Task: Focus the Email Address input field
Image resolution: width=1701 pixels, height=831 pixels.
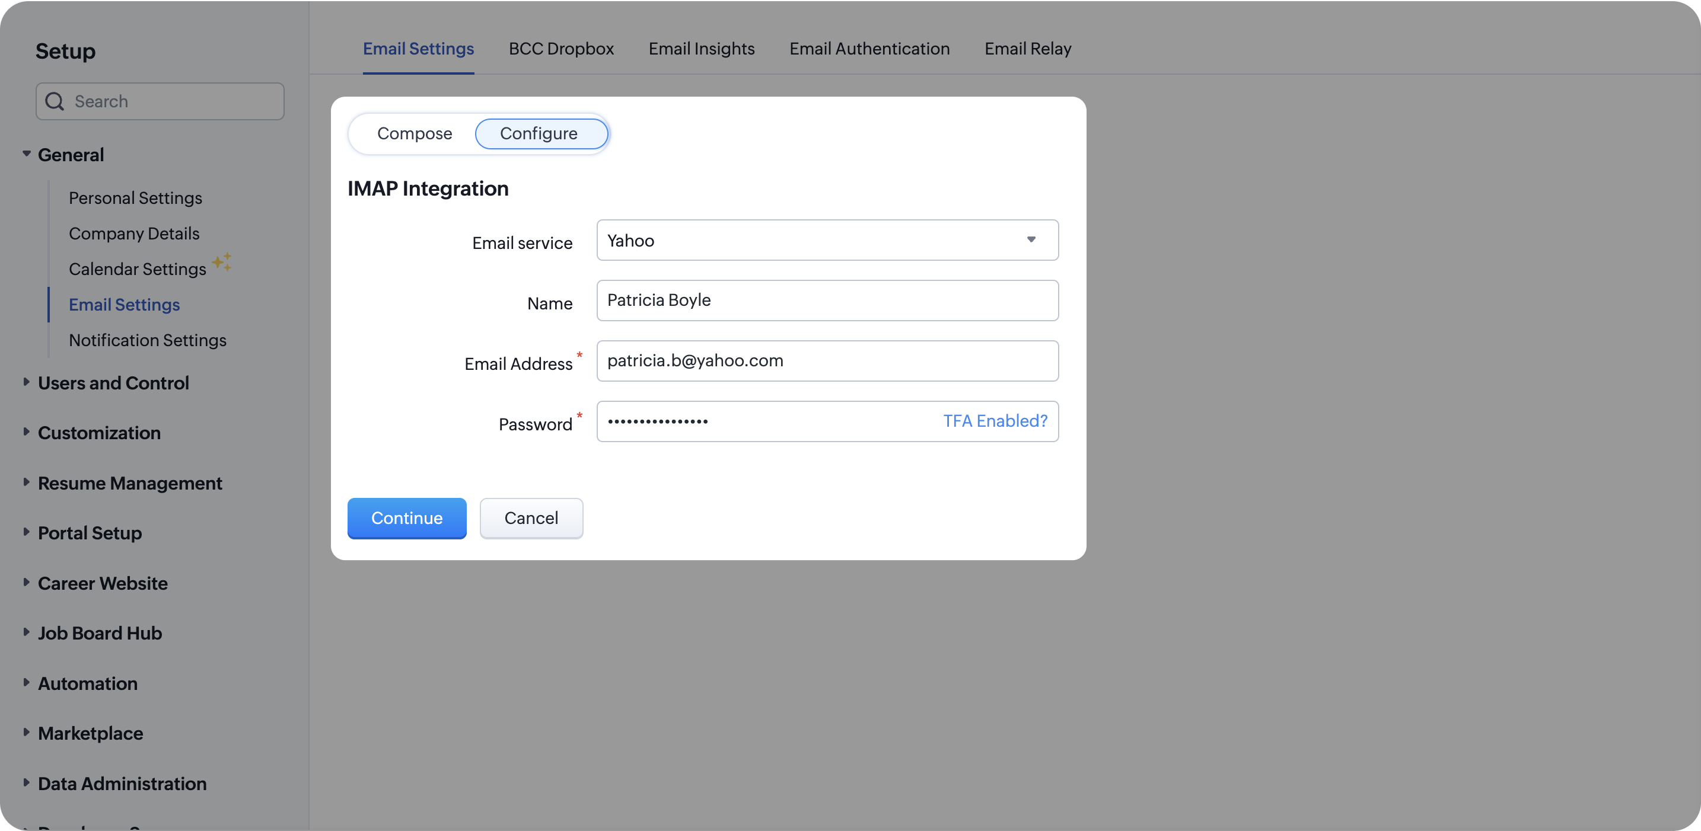Action: (x=827, y=361)
